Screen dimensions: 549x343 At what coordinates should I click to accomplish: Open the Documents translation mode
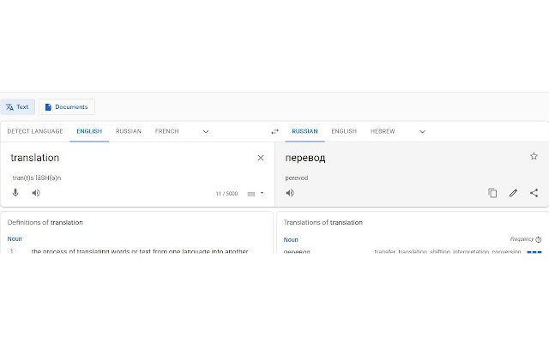(x=67, y=106)
